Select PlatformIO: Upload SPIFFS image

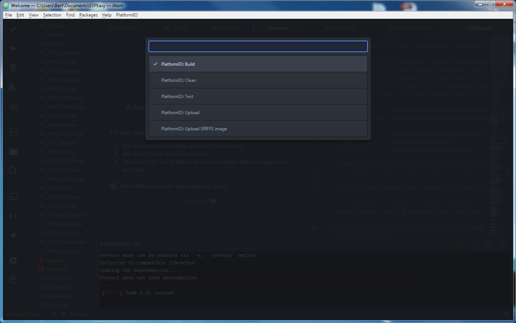(x=258, y=129)
